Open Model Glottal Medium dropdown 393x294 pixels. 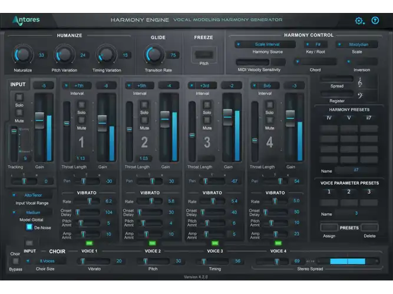point(31,212)
